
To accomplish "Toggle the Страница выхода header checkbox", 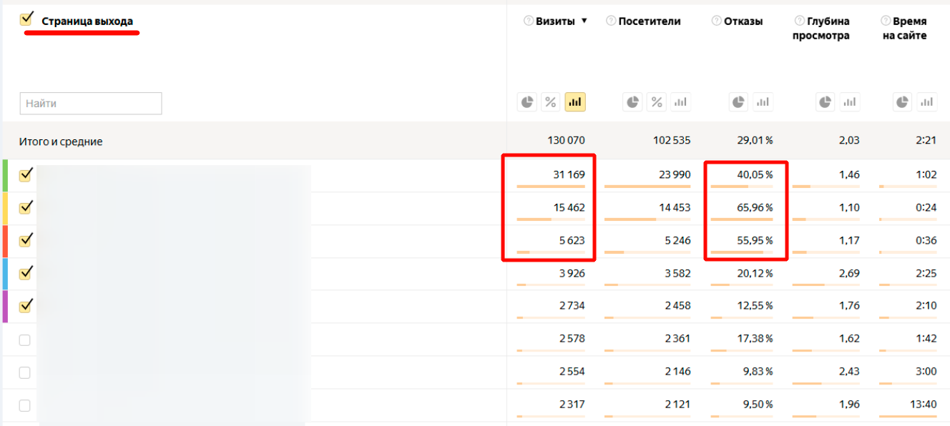I will (x=27, y=19).
